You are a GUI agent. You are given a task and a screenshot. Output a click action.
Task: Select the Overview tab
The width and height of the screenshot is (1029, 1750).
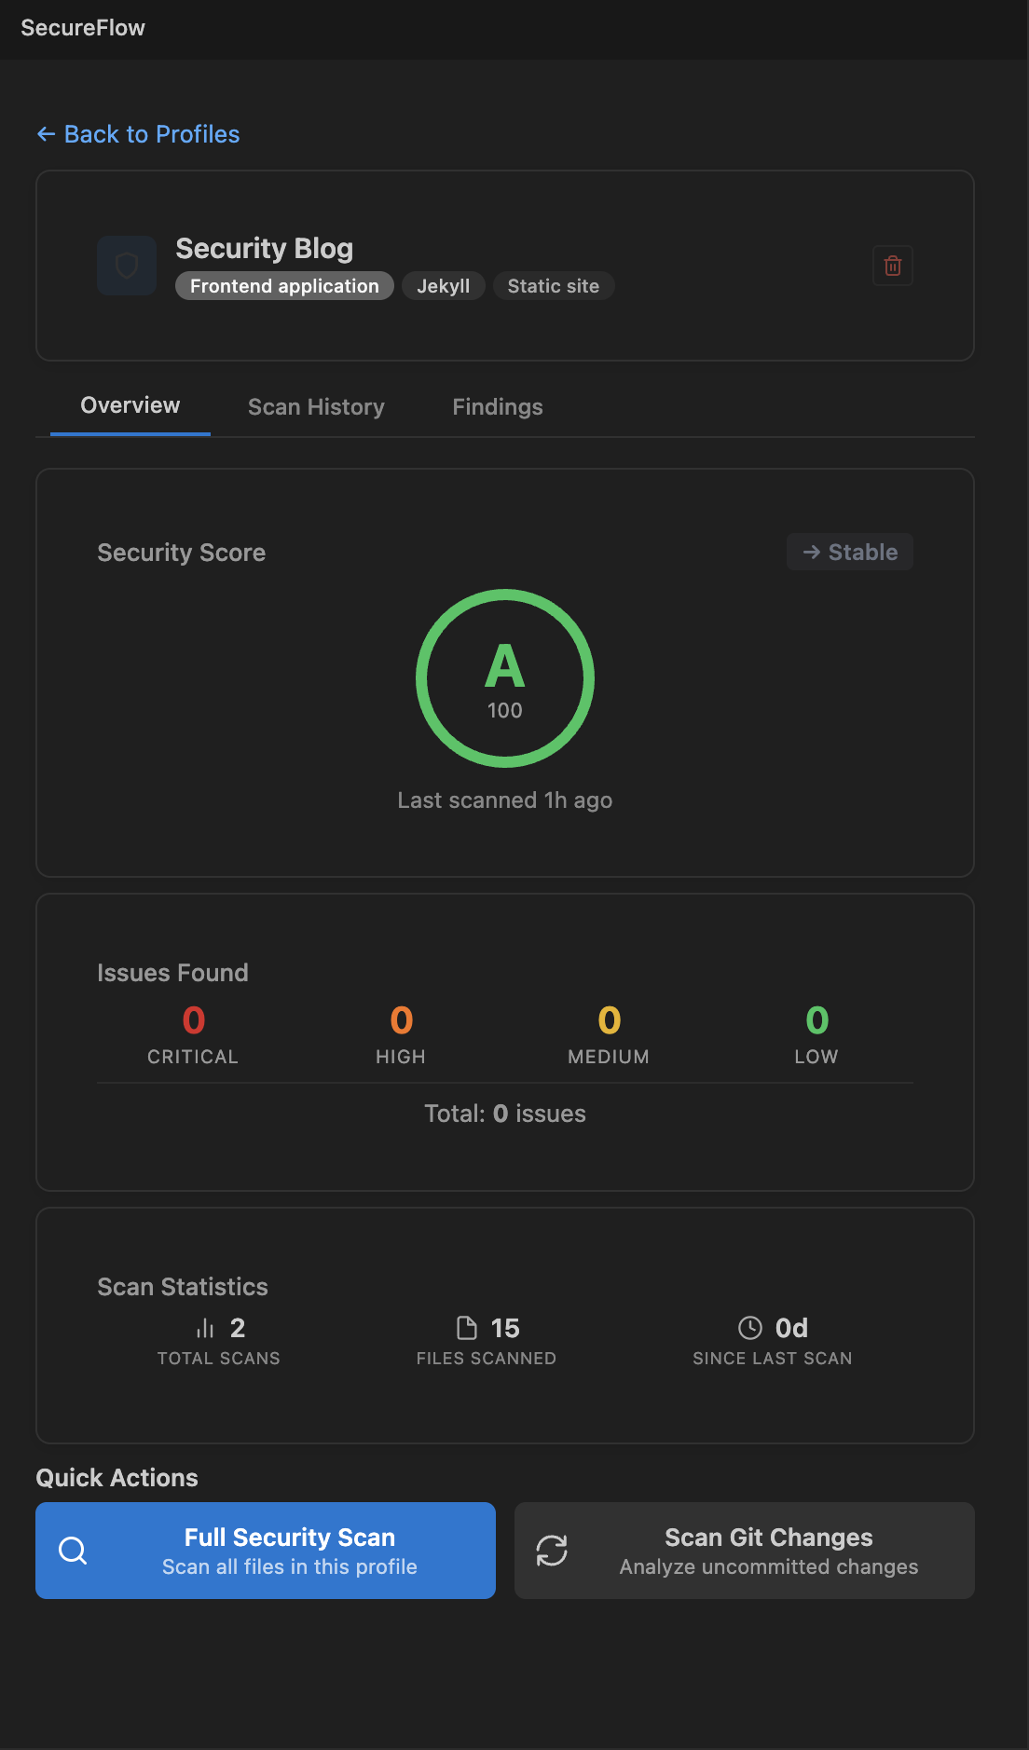(x=130, y=406)
